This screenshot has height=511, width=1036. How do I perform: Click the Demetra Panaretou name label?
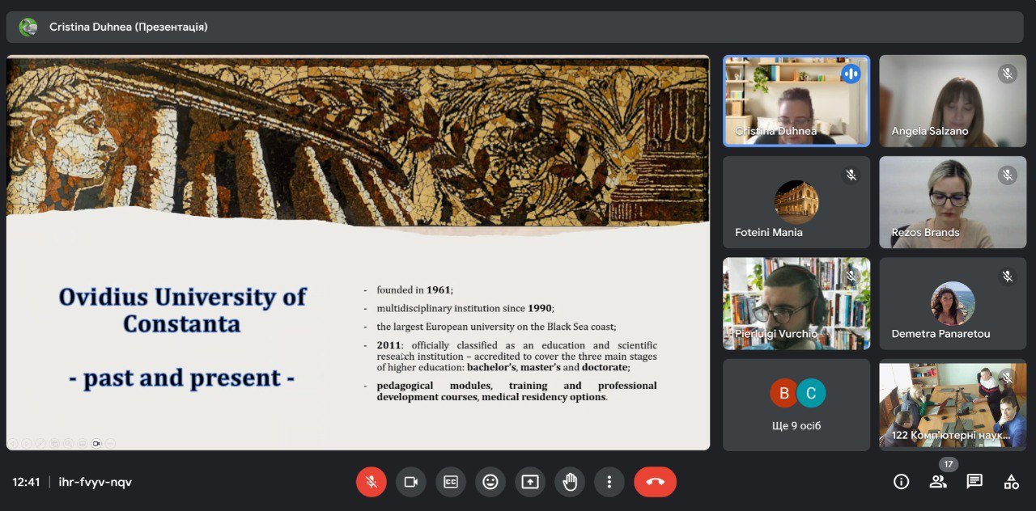point(940,333)
